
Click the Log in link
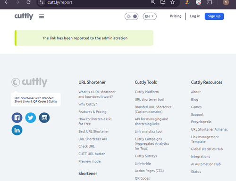[x=195, y=16]
